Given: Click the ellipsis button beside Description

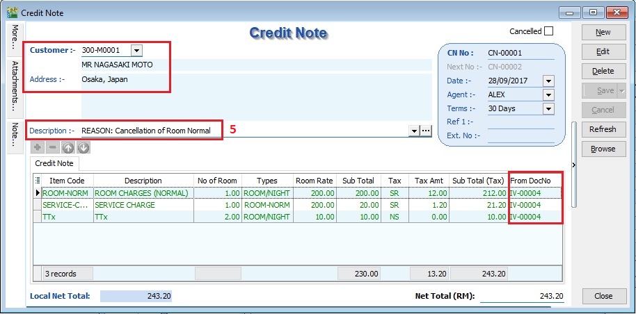Looking at the screenshot, I should tap(427, 131).
